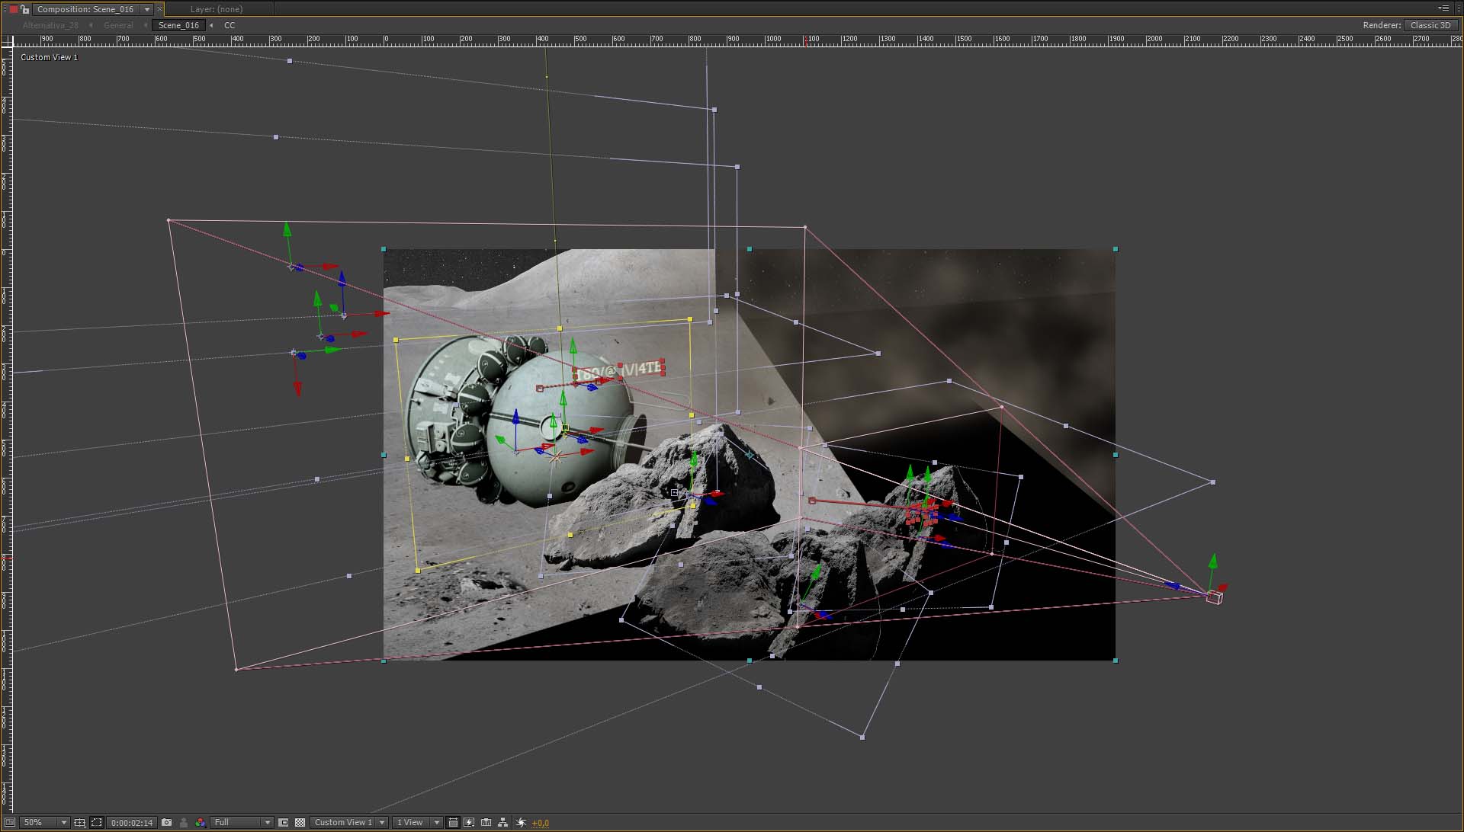Open the 50% magnification dropdown
The width and height of the screenshot is (1464, 832).
click(43, 822)
